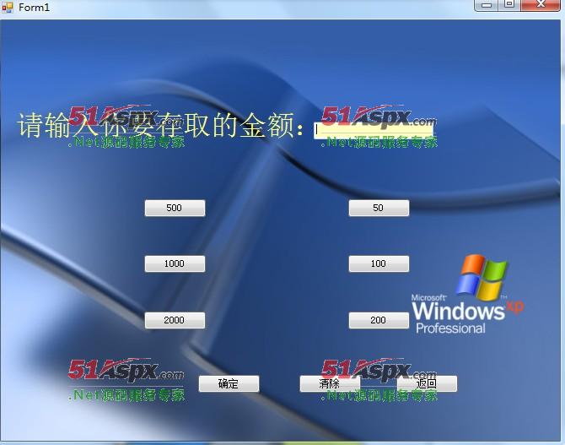Click the Form1 window icon
The image size is (565, 445).
[x=8, y=8]
